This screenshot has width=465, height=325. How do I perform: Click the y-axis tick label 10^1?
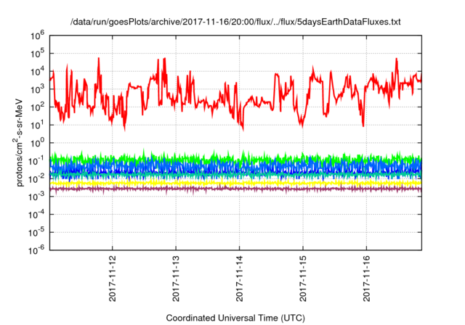click(38, 126)
